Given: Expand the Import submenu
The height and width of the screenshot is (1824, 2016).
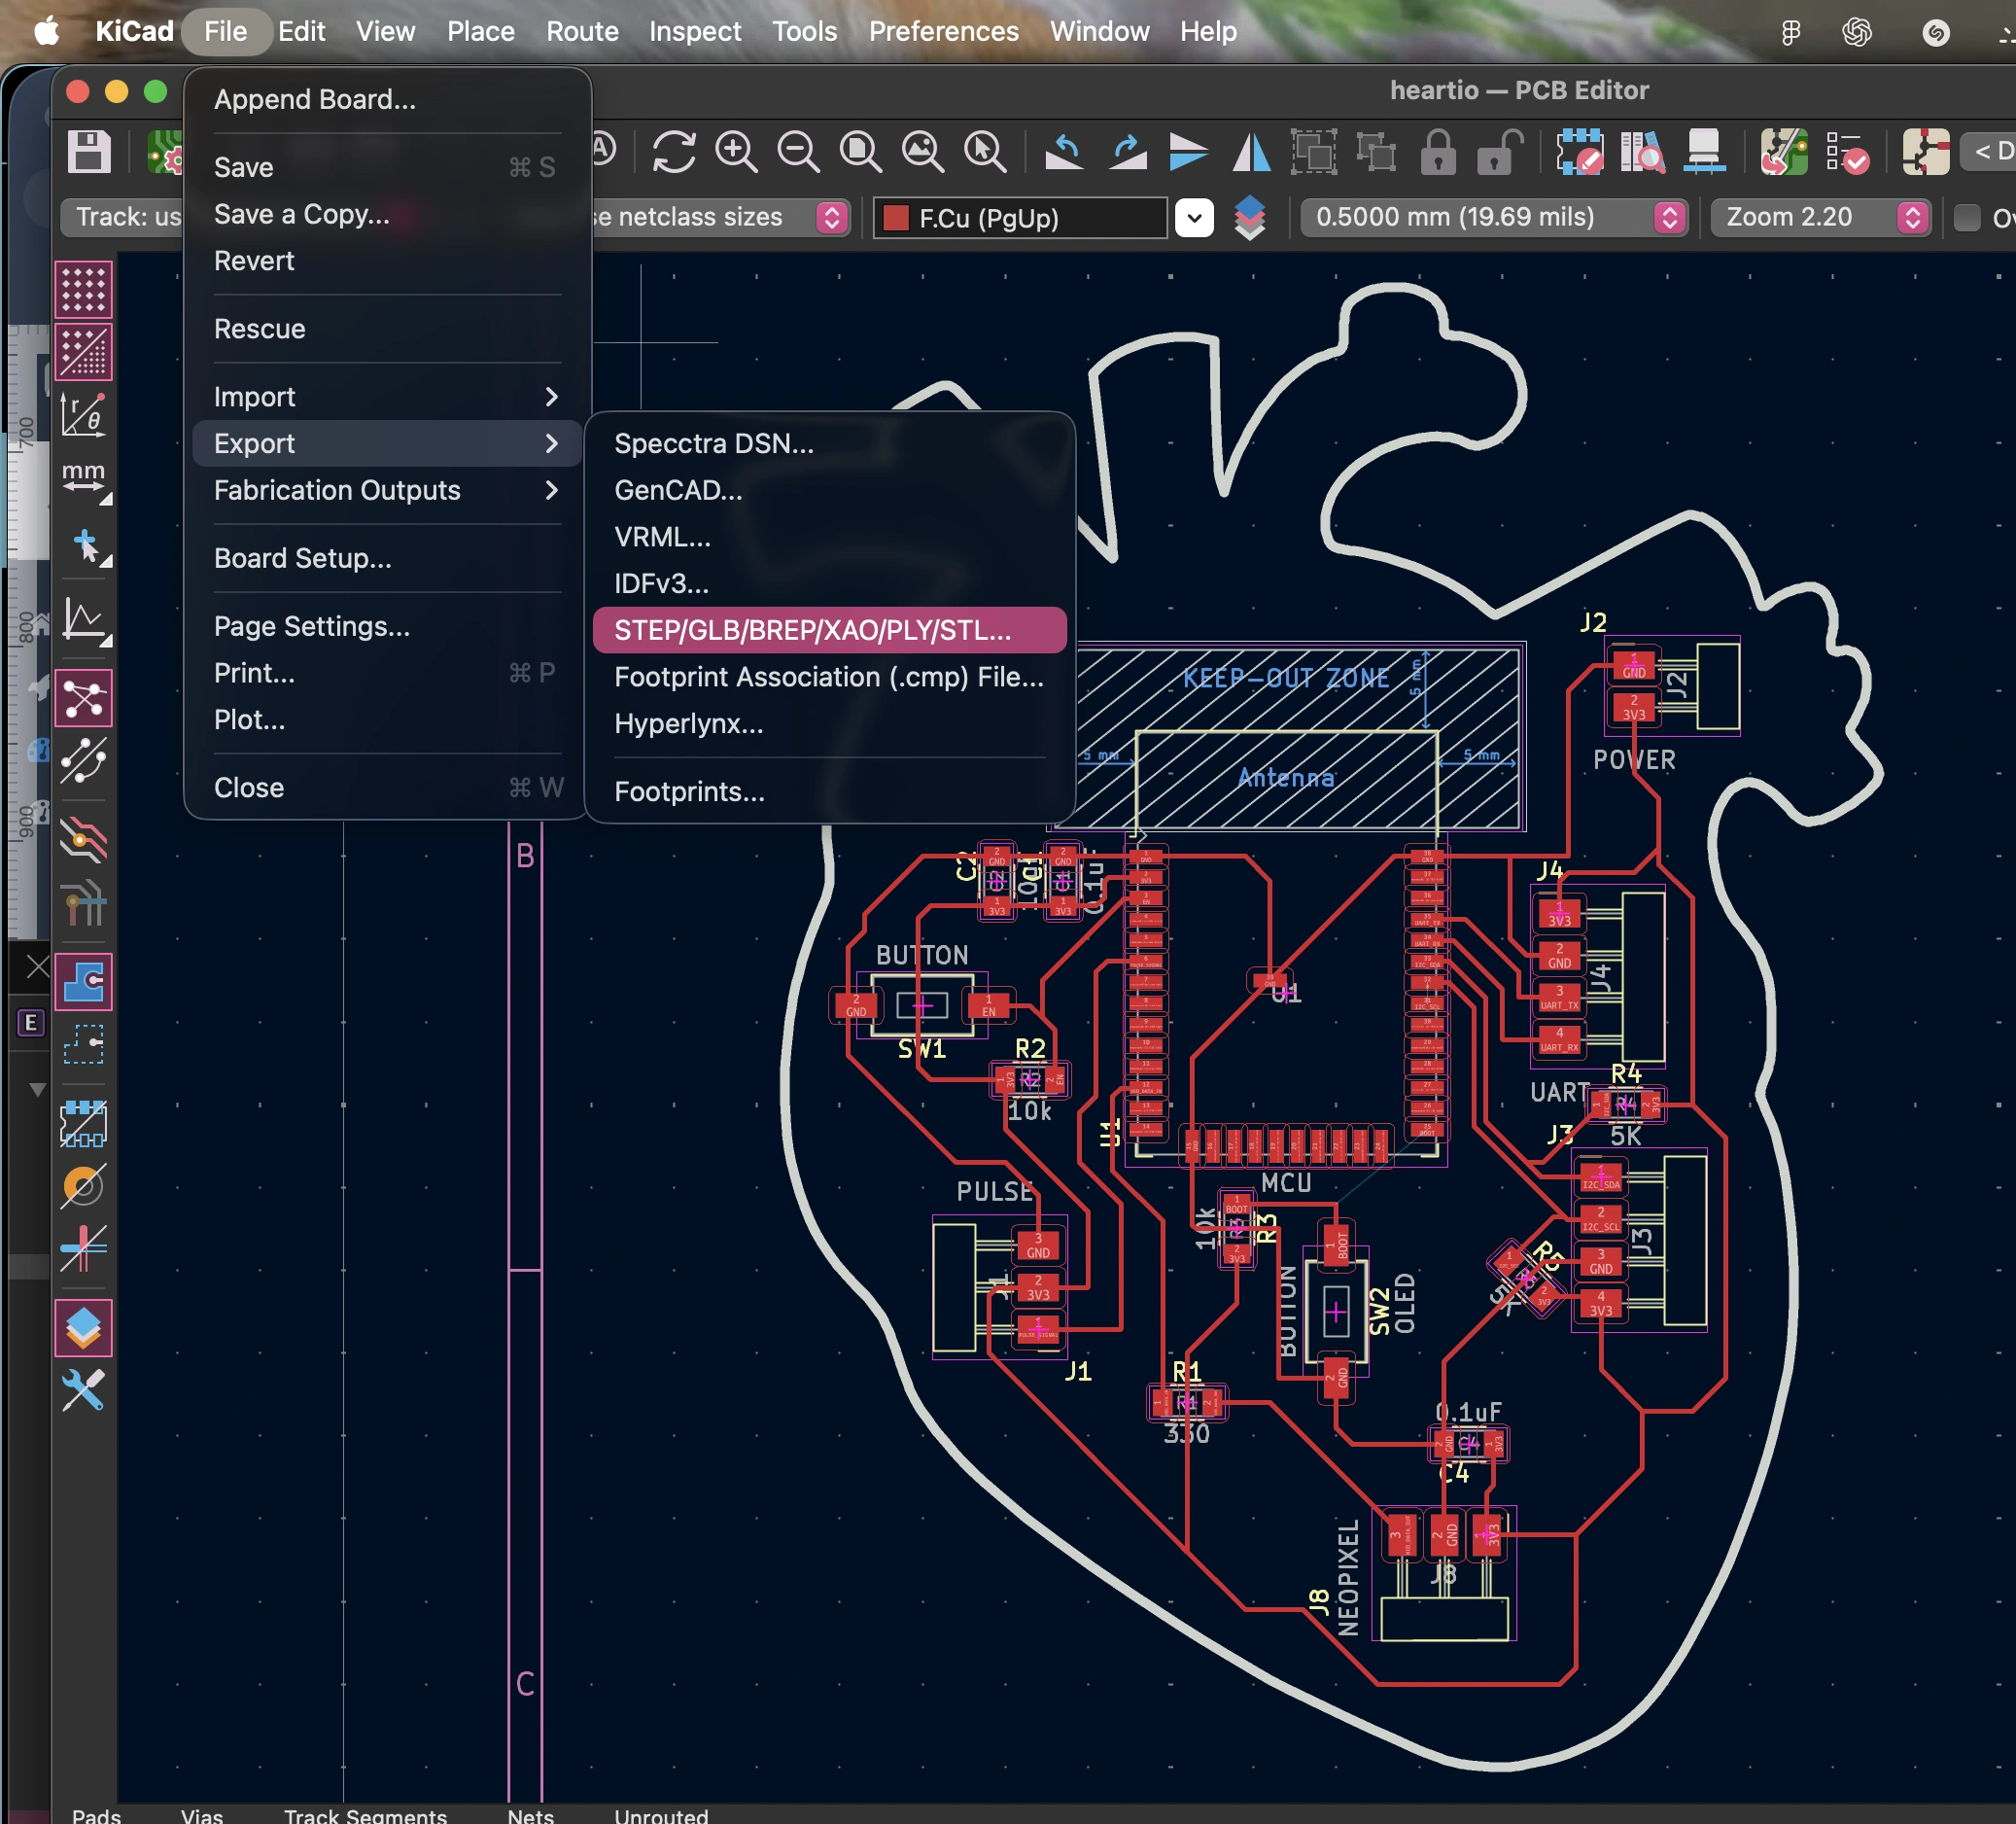Looking at the screenshot, I should [386, 397].
